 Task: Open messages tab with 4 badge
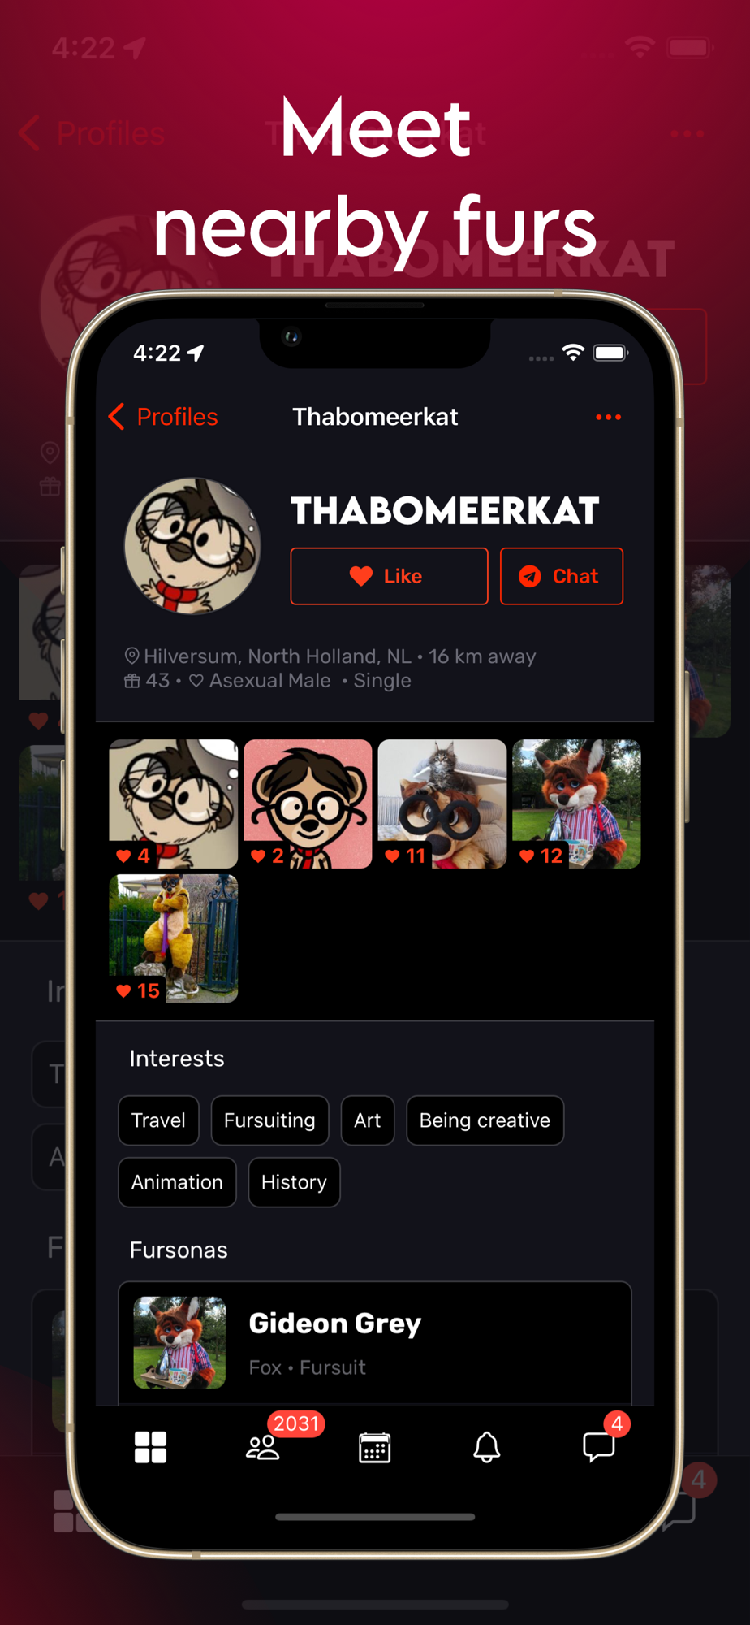(x=599, y=1447)
